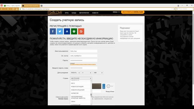Open the birth day dropdown
Image resolution: width=194 pixels, height=109 pixels.
click(87, 73)
